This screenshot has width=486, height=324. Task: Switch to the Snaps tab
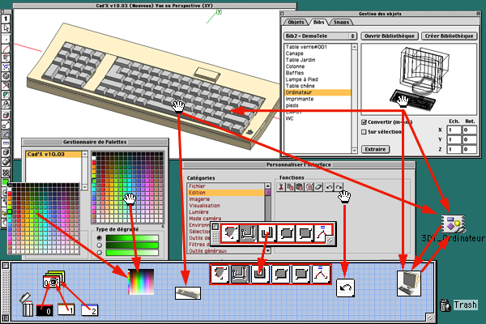(x=342, y=23)
